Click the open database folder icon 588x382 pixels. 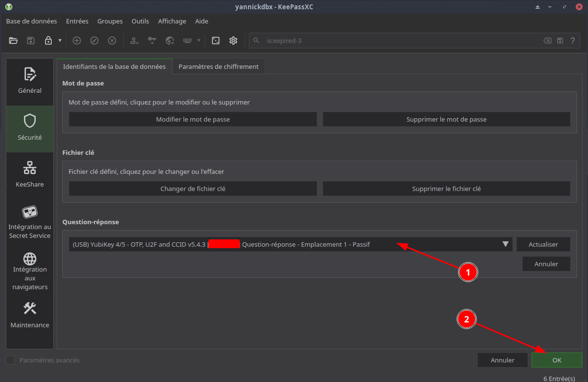coord(13,41)
